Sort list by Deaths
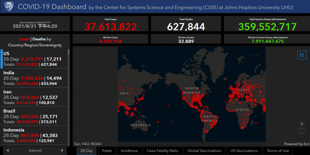Viewport: 310px width, 155px height. click(39, 39)
